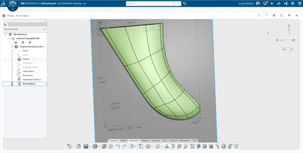Click the Scott WOODS user name
This screenshot has width=303, height=153.
(246, 4)
